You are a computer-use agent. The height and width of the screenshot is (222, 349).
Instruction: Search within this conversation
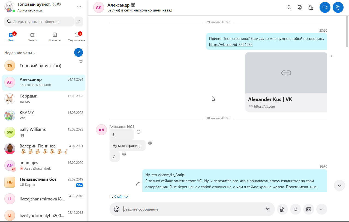click(289, 7)
